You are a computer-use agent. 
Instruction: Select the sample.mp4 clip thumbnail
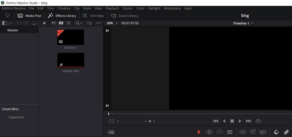71,60
